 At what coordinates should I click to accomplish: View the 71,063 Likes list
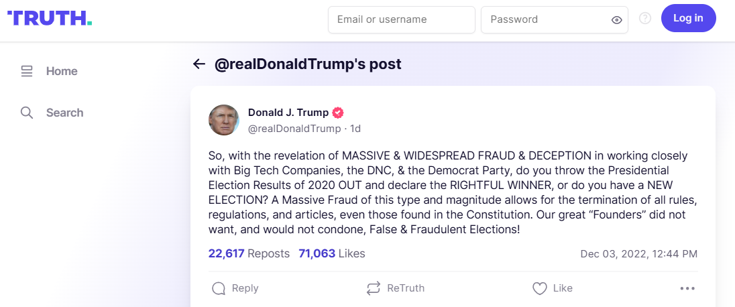332,253
